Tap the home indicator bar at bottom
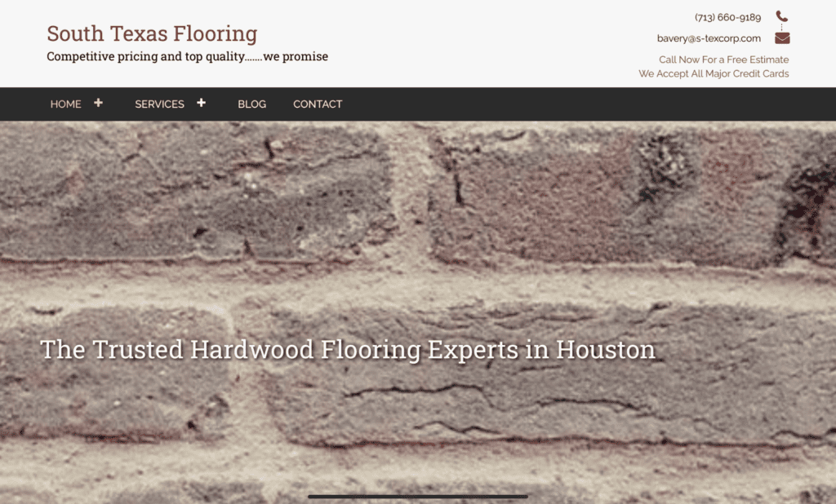The image size is (836, 504). 418,497
